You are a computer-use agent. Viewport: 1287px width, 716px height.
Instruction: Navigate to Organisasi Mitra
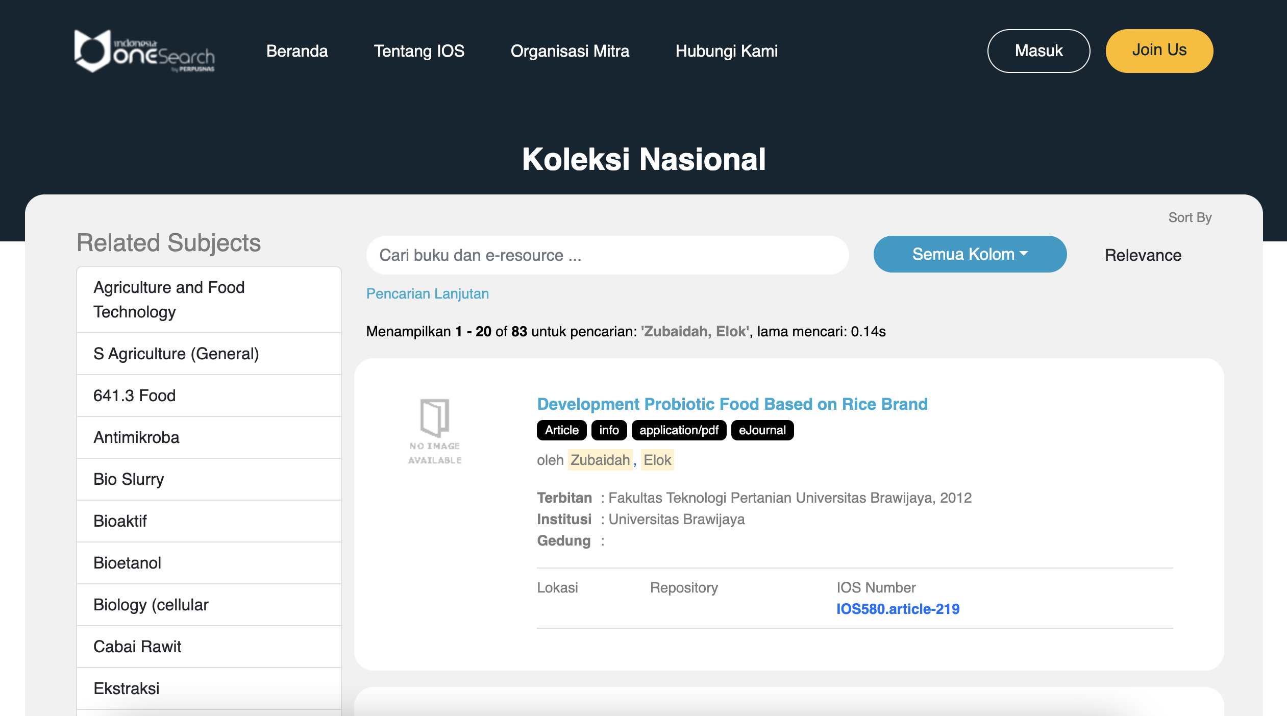click(570, 51)
